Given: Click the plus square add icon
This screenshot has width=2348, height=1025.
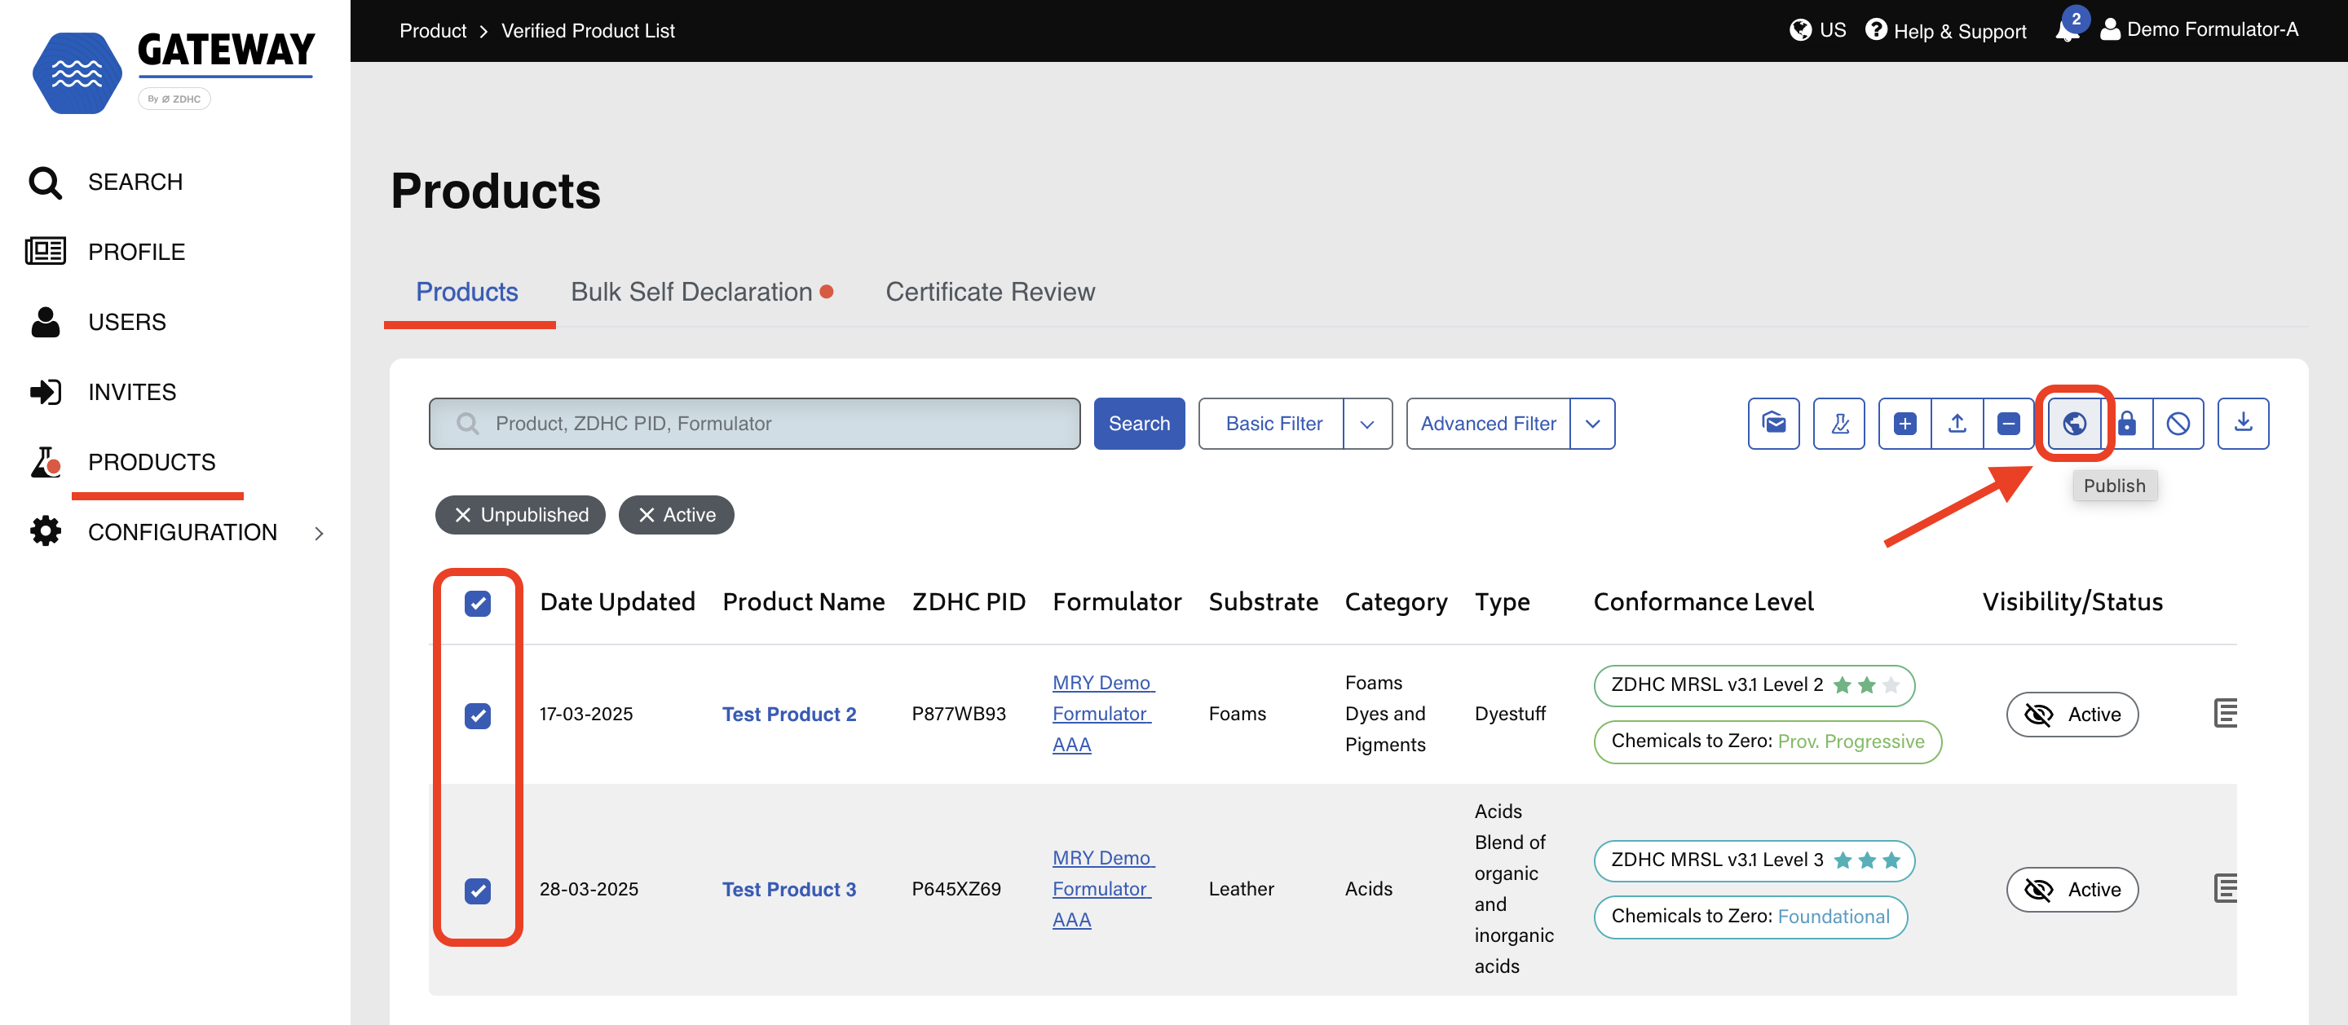Looking at the screenshot, I should click(x=1905, y=424).
